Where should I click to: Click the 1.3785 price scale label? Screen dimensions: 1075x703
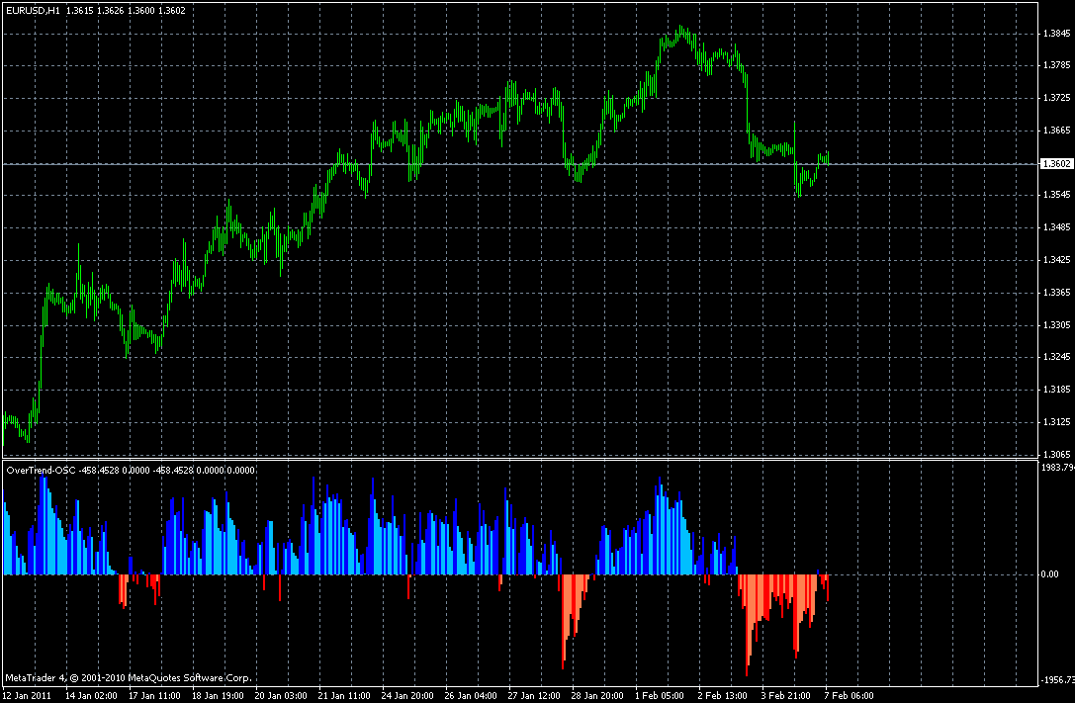[x=1056, y=66]
